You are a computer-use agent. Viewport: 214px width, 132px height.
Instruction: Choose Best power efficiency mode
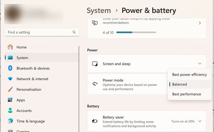[189, 75]
